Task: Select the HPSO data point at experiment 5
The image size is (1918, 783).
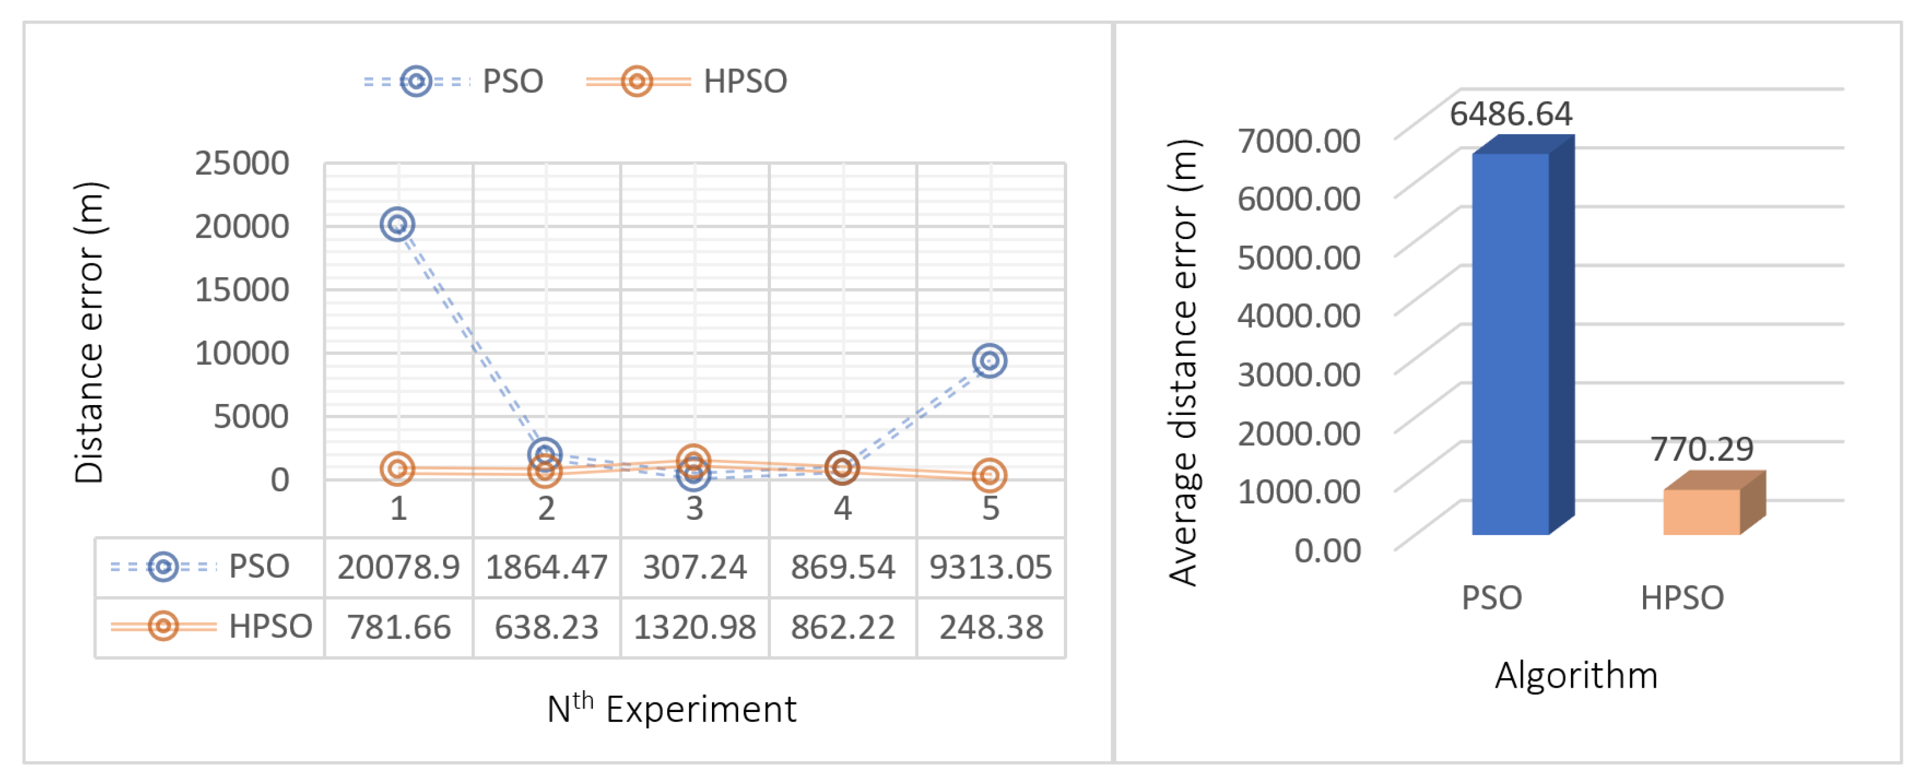Action: point(989,476)
